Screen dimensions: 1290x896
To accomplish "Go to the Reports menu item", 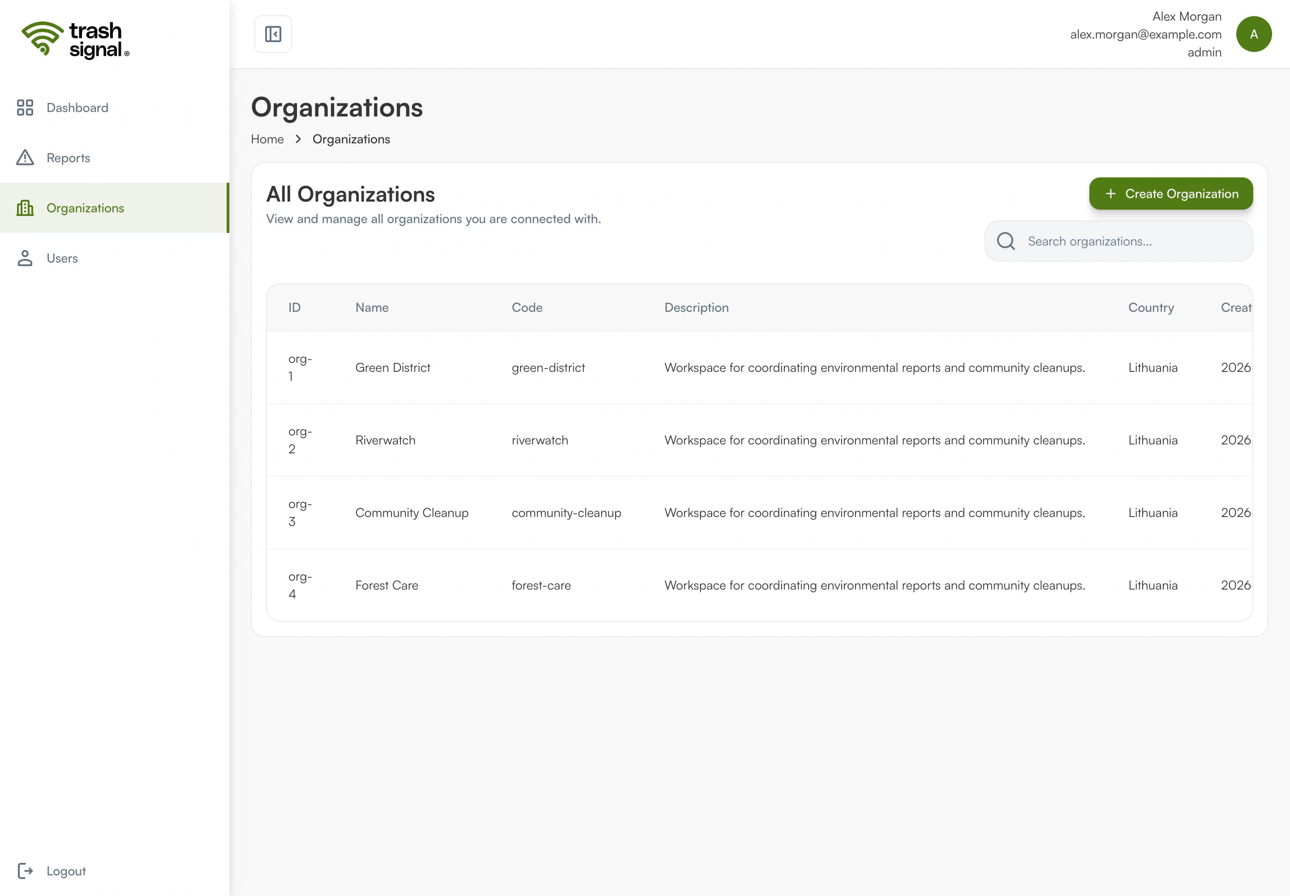I will coord(115,158).
